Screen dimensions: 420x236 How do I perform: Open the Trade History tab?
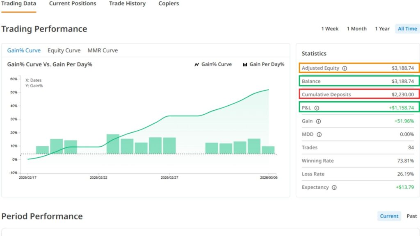coord(127,4)
